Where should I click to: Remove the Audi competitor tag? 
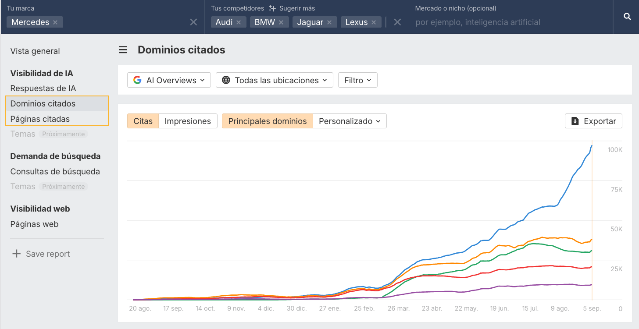pos(239,22)
